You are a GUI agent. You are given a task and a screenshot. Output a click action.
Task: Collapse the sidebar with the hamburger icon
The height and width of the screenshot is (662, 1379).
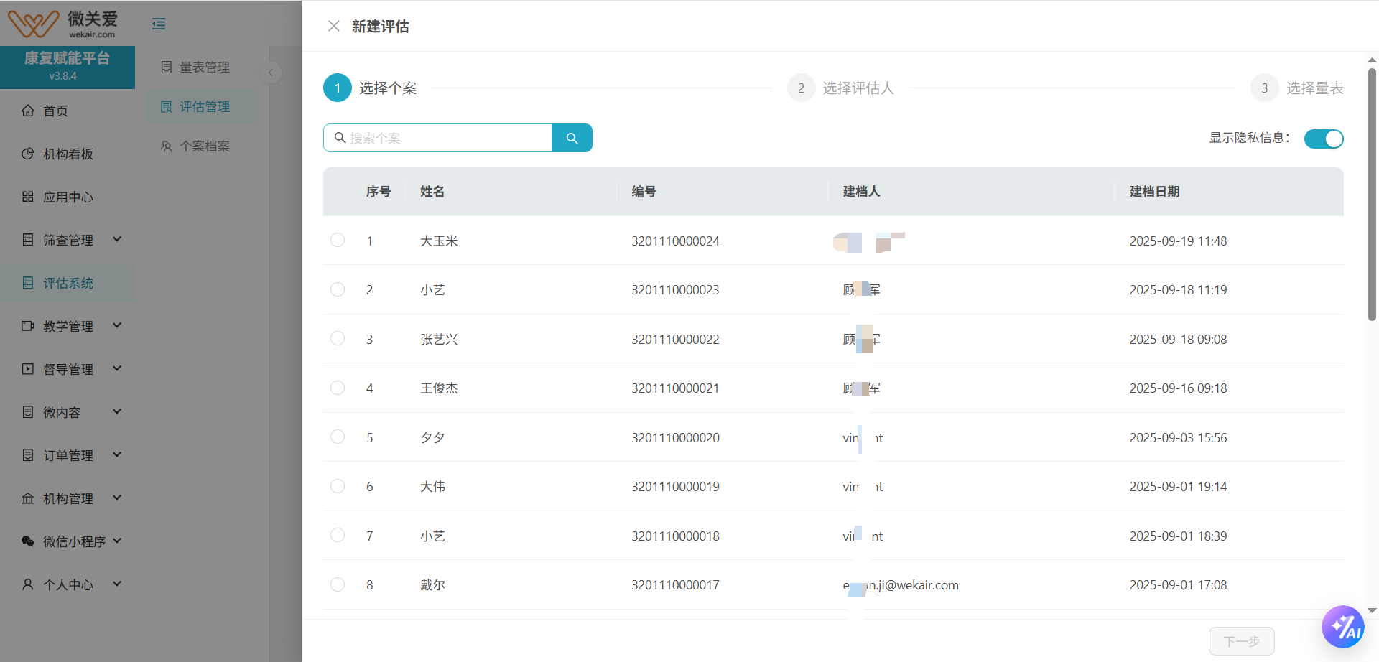tap(158, 23)
